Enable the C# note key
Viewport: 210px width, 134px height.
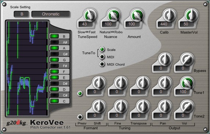pos(59,95)
